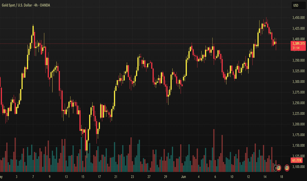Open the USD currency selector

(298, 5)
